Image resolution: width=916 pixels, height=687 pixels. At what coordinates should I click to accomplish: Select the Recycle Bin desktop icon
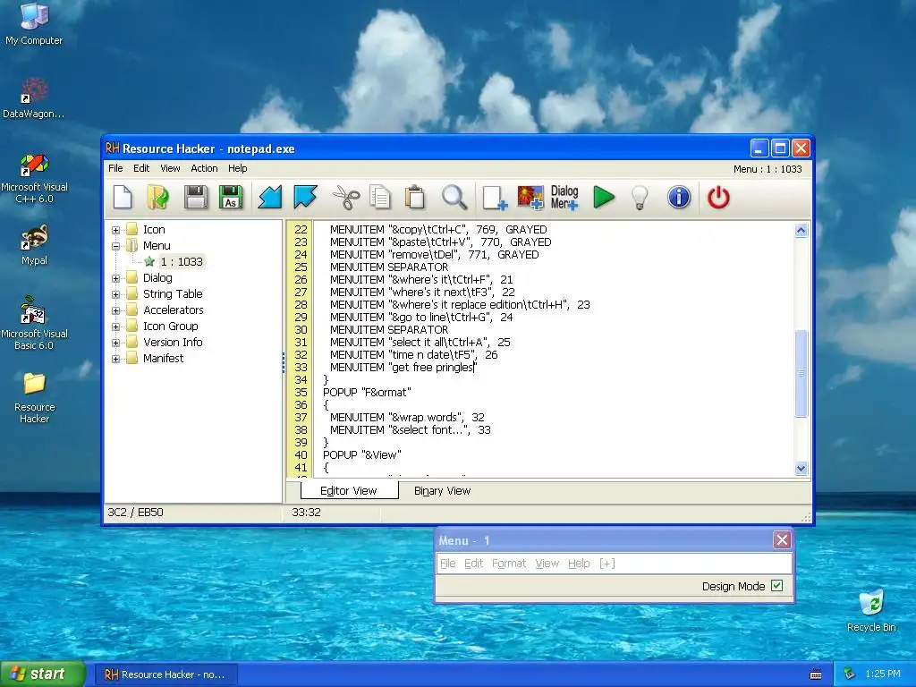[871, 611]
